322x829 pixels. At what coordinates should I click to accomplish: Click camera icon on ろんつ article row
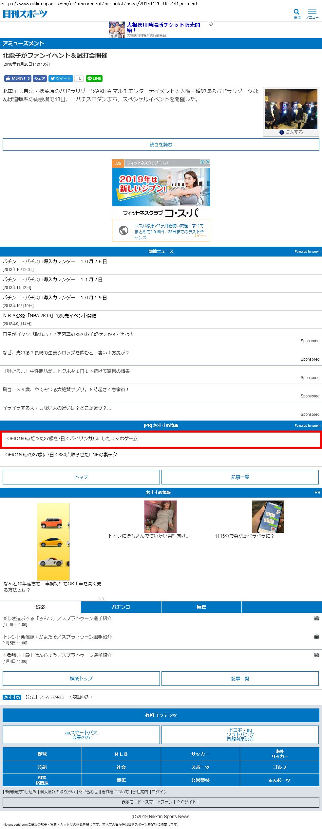(x=316, y=618)
